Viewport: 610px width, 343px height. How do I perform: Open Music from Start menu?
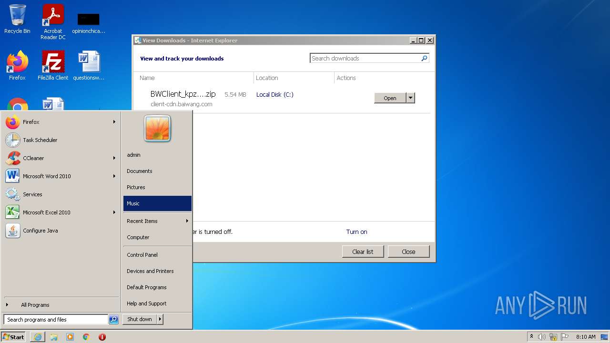[x=157, y=203]
